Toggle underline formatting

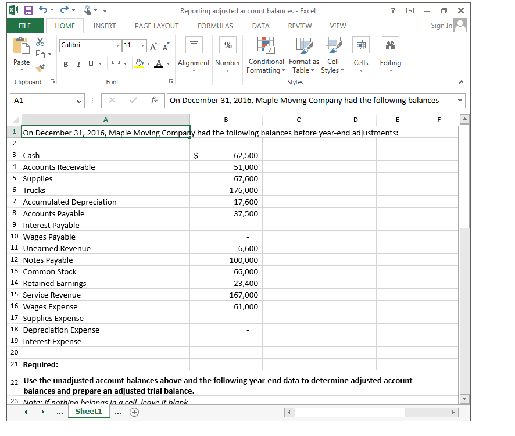point(90,64)
